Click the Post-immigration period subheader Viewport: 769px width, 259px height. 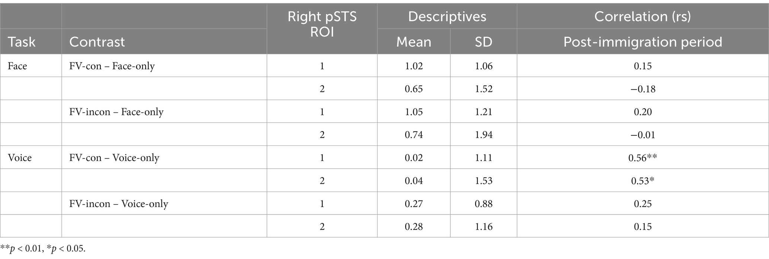[643, 42]
